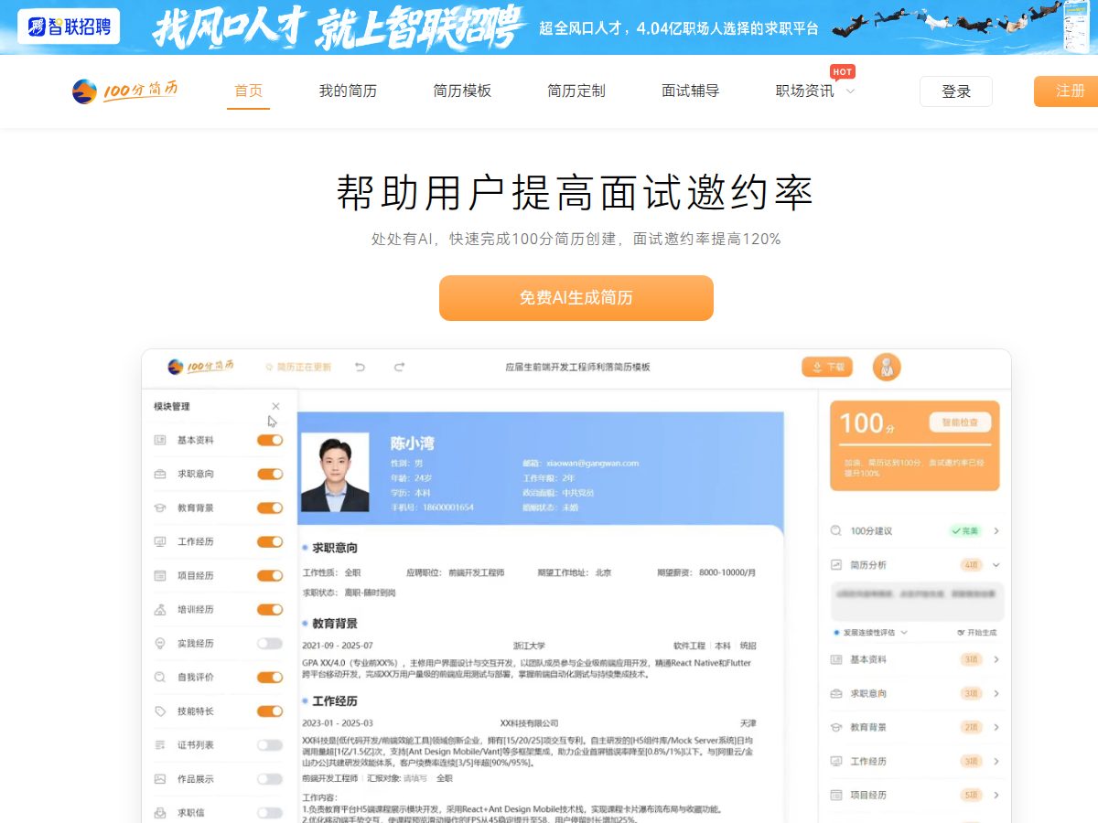
Task: Click 作品展示 image icon in 模块管理 panel
Action: 160,778
